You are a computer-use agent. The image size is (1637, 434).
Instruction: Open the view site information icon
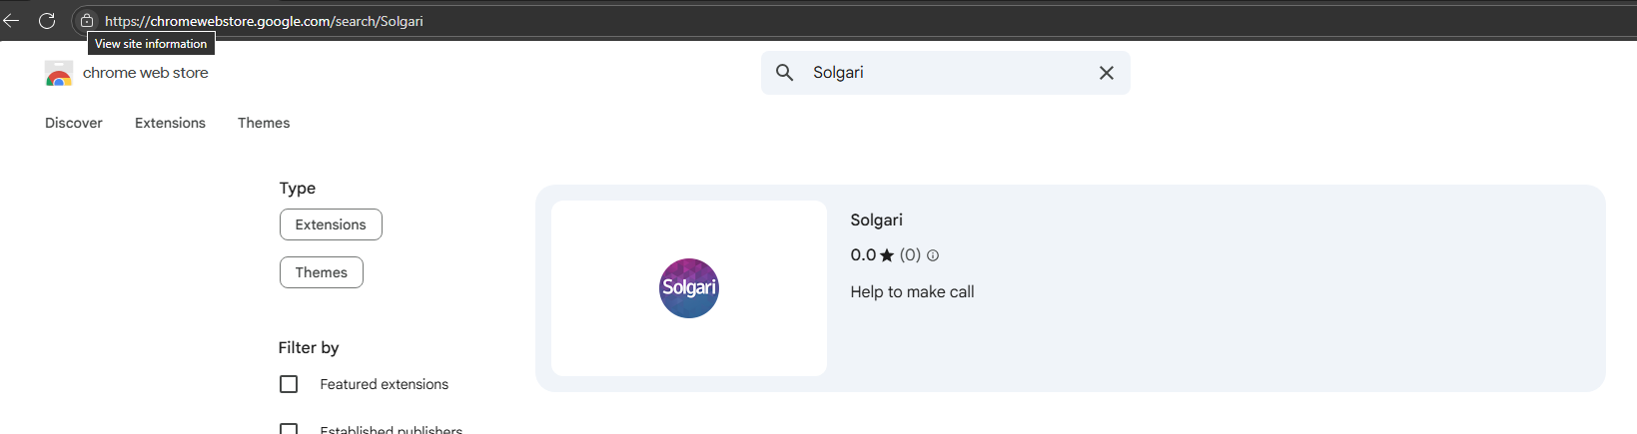pos(87,20)
